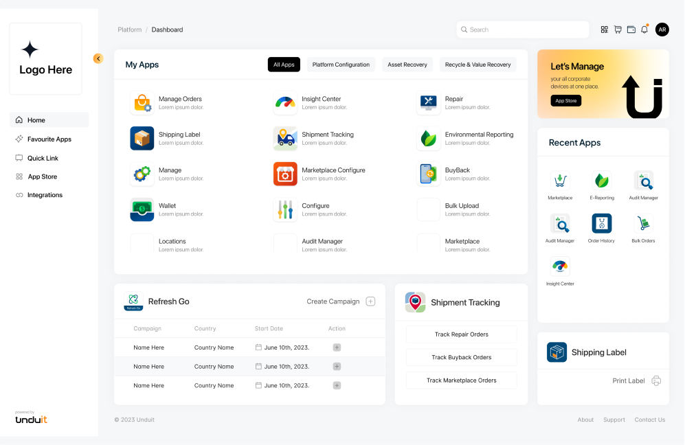Screen dimensions: 685x445
Task: Click the printer icon beside Print Label
Action: pos(656,380)
